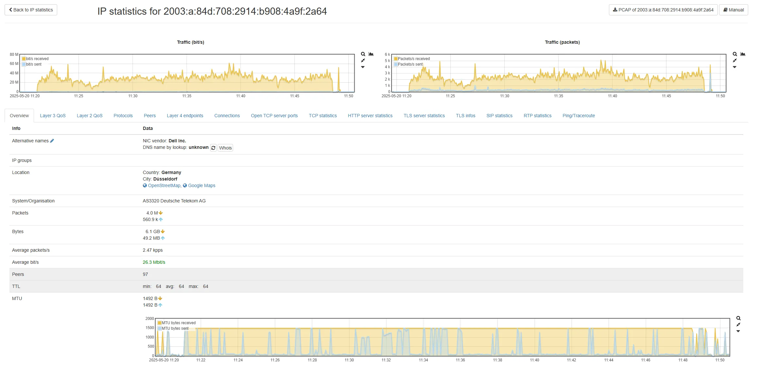Image resolution: width=757 pixels, height=365 pixels.
Task: Click magnifier icon beside Traffic (bit/s) chart
Action: click(x=363, y=54)
